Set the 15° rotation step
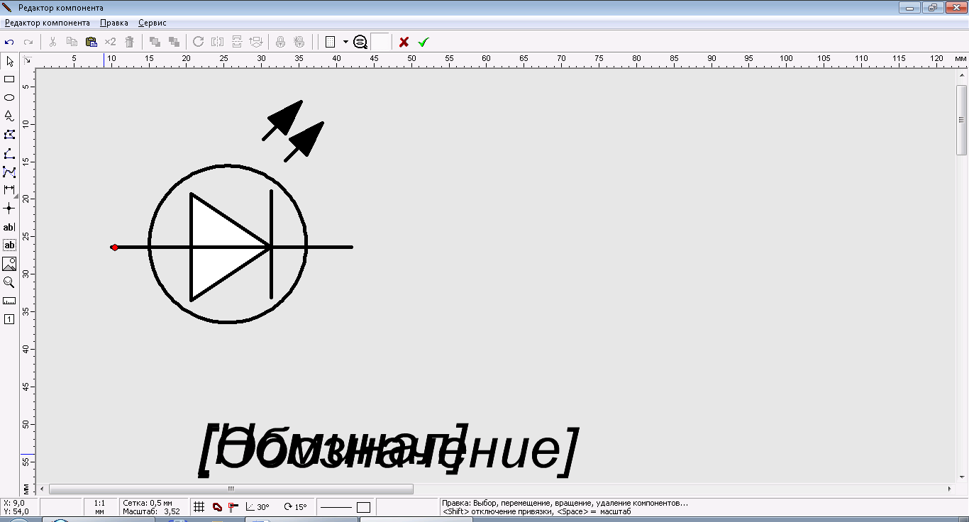 click(x=295, y=507)
